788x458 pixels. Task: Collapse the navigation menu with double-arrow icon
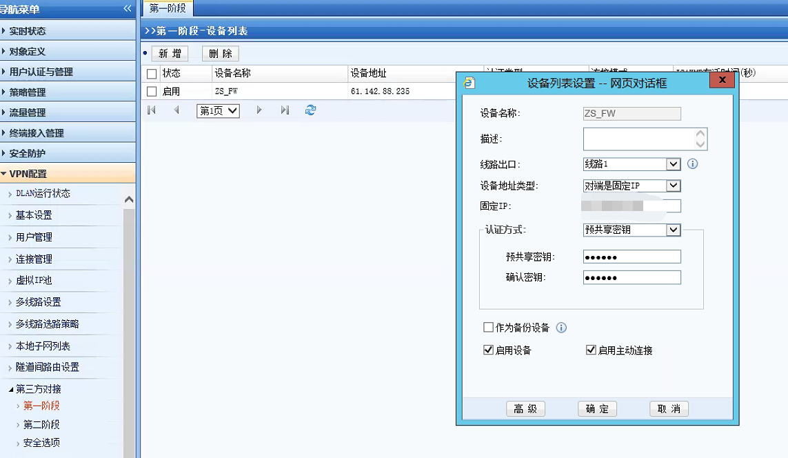127,8
